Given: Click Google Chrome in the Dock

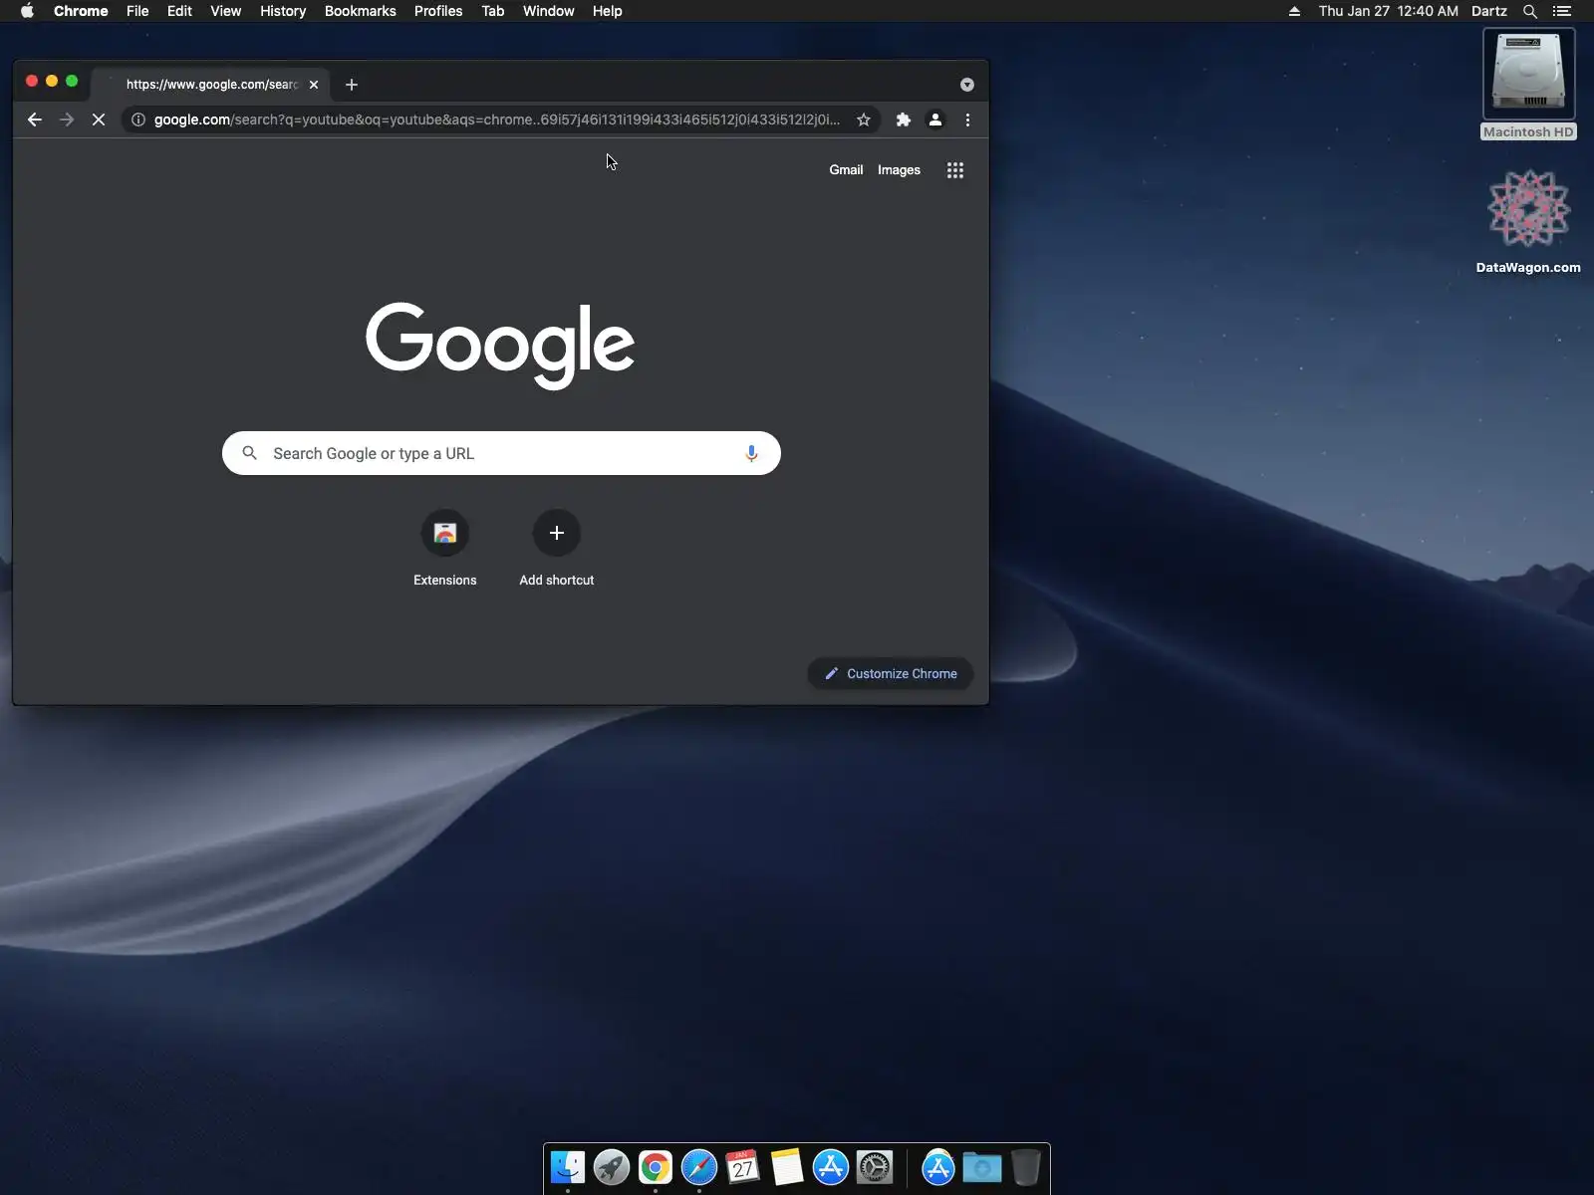Looking at the screenshot, I should [x=656, y=1167].
